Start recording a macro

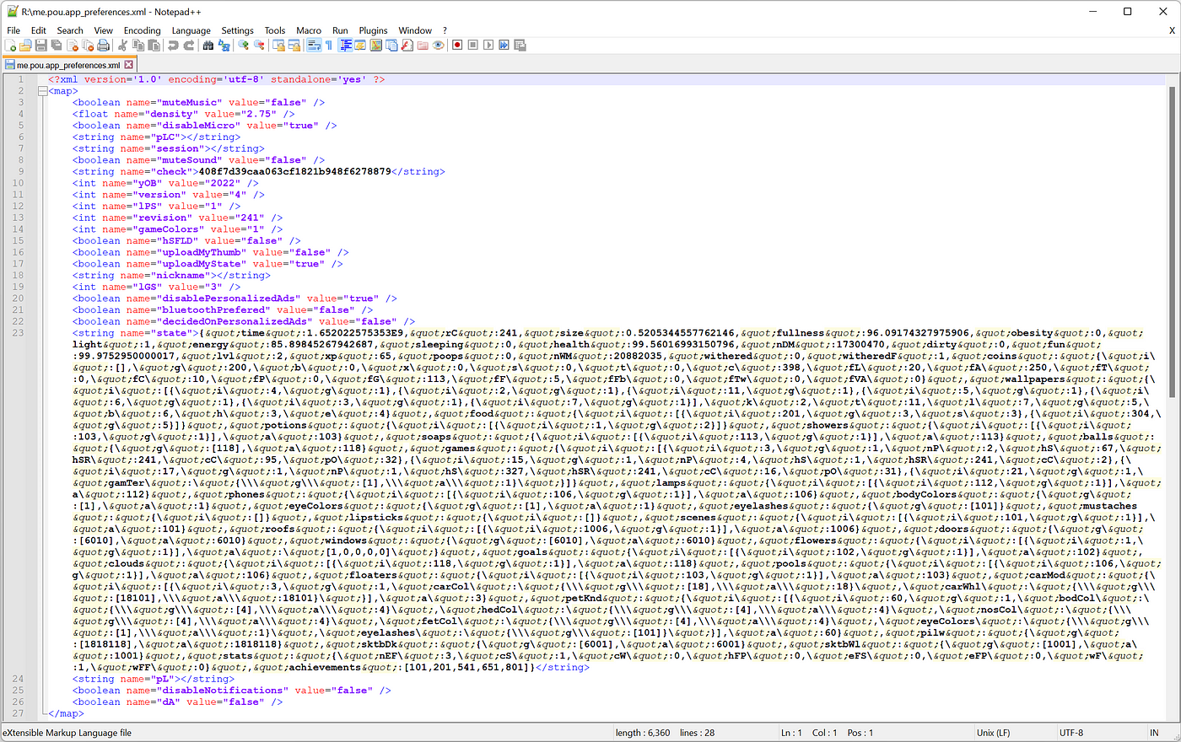[458, 46]
